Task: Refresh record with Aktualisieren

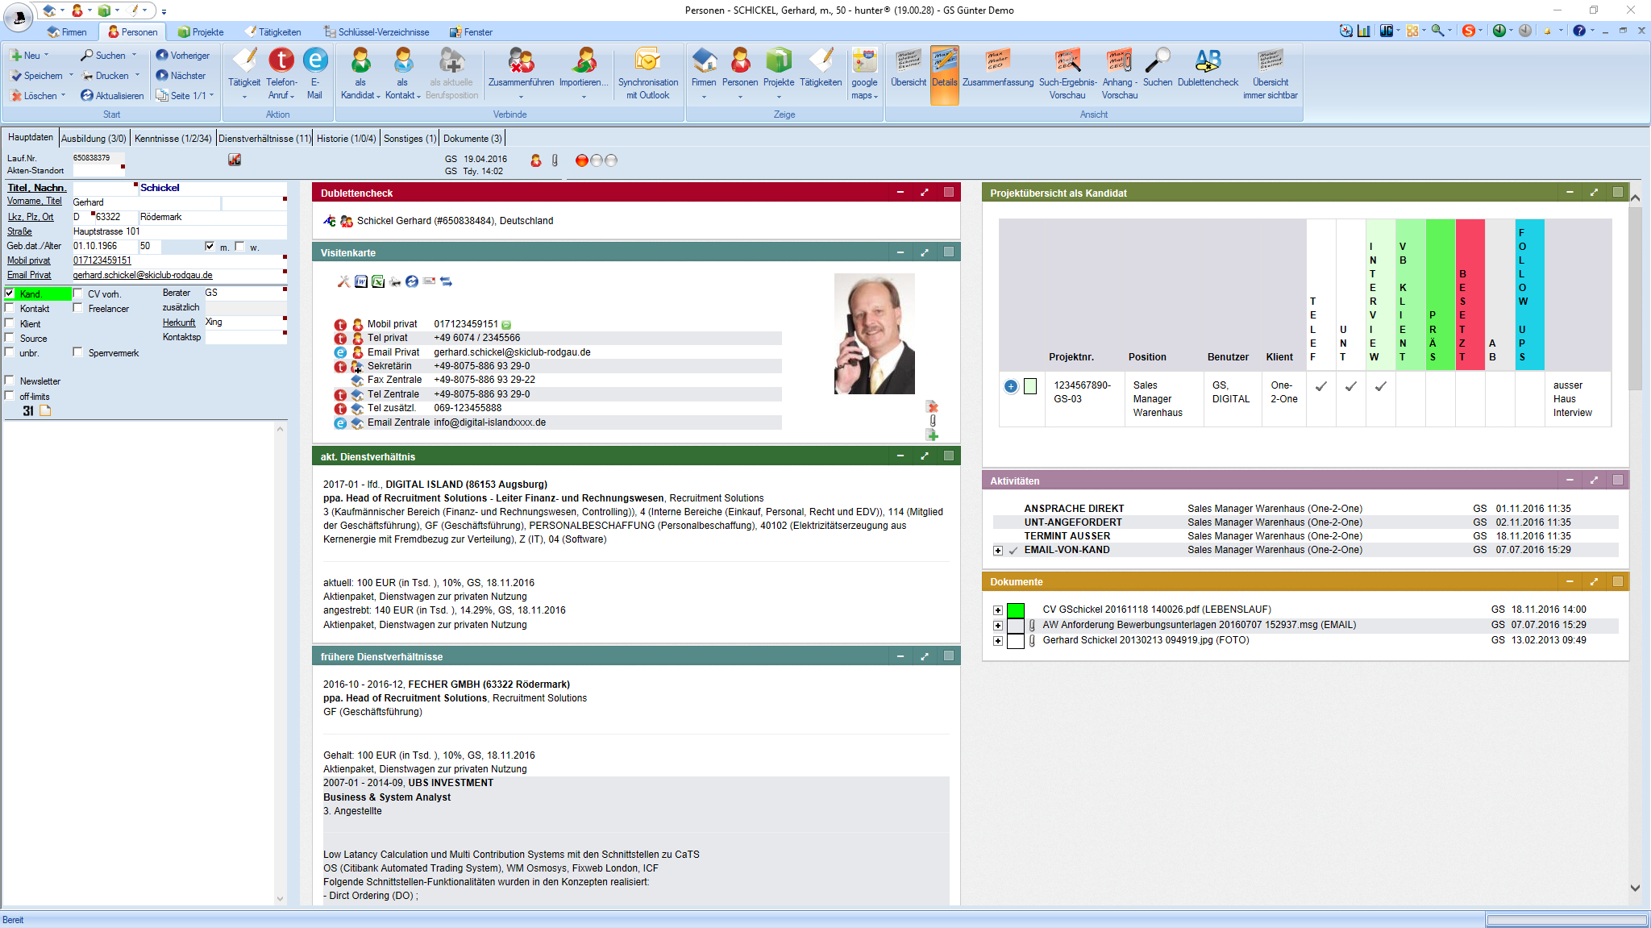Action: click(x=112, y=96)
